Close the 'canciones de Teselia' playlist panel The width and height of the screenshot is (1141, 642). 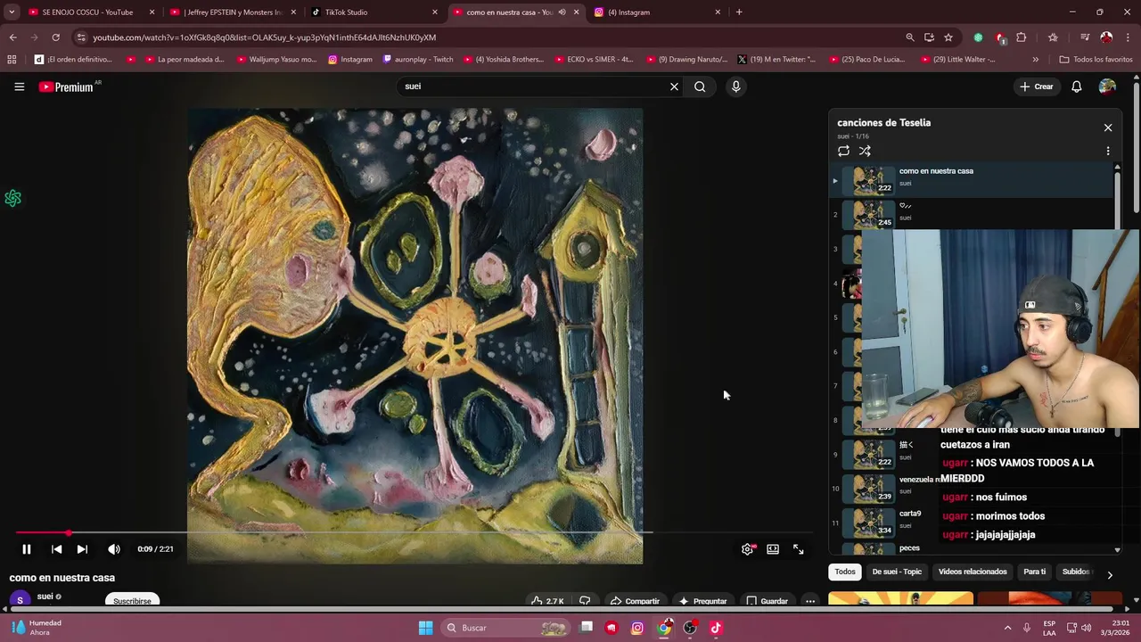coord(1108,128)
